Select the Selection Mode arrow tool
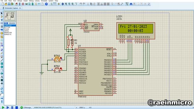 click(x=2, y=13)
